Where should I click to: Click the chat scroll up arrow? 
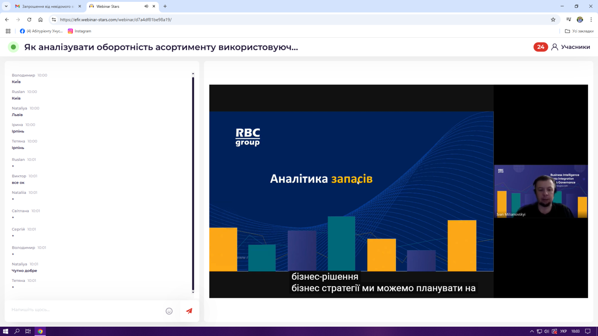[193, 74]
